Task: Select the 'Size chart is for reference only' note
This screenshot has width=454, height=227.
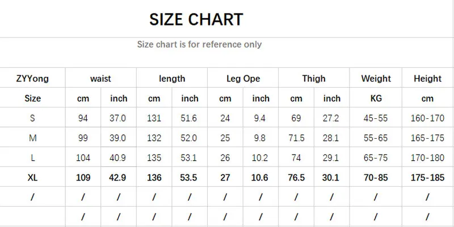Action: tap(199, 45)
